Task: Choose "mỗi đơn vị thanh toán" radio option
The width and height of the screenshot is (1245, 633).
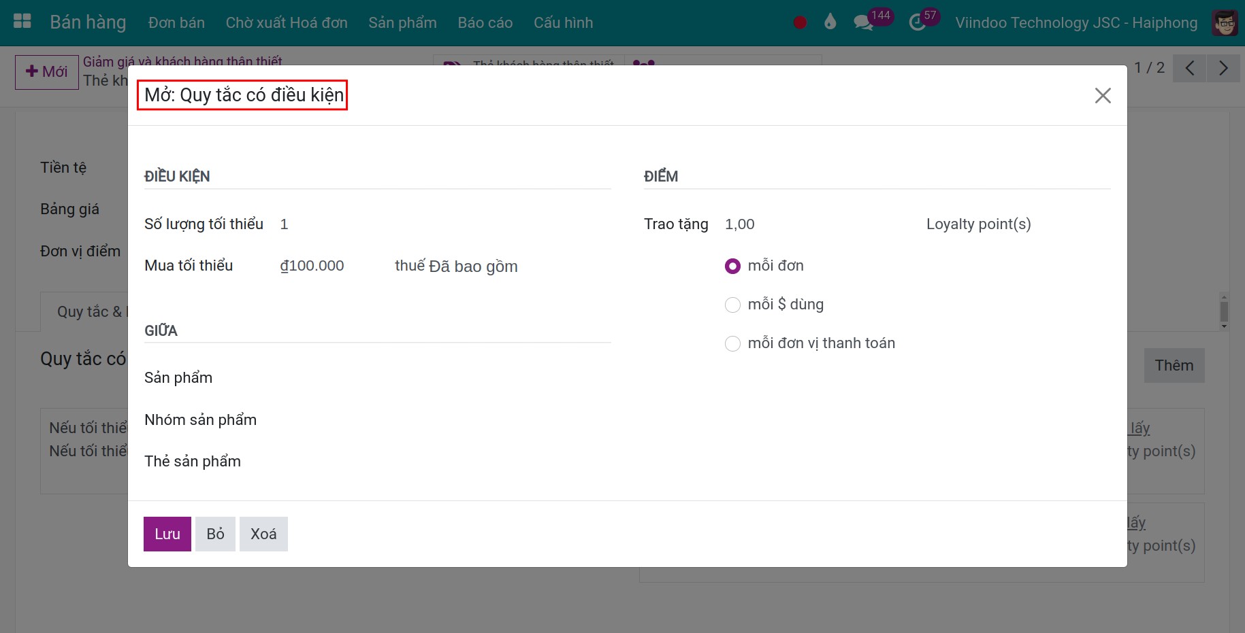Action: click(x=732, y=343)
